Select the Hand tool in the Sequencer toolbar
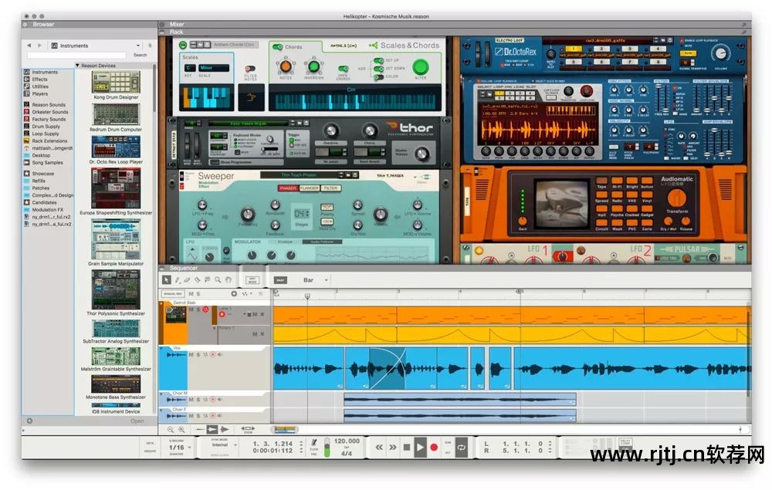This screenshot has height=490, width=772. pos(228,280)
